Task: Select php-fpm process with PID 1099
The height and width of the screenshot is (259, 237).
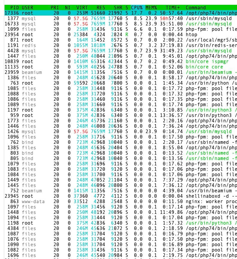Action: (121, 29)
